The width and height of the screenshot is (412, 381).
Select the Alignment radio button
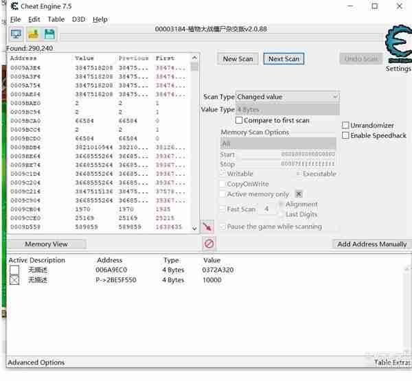(281, 204)
